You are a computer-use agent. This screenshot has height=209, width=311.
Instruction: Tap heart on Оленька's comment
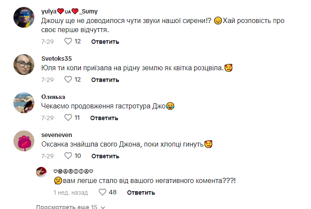pyautogui.click(x=68, y=118)
